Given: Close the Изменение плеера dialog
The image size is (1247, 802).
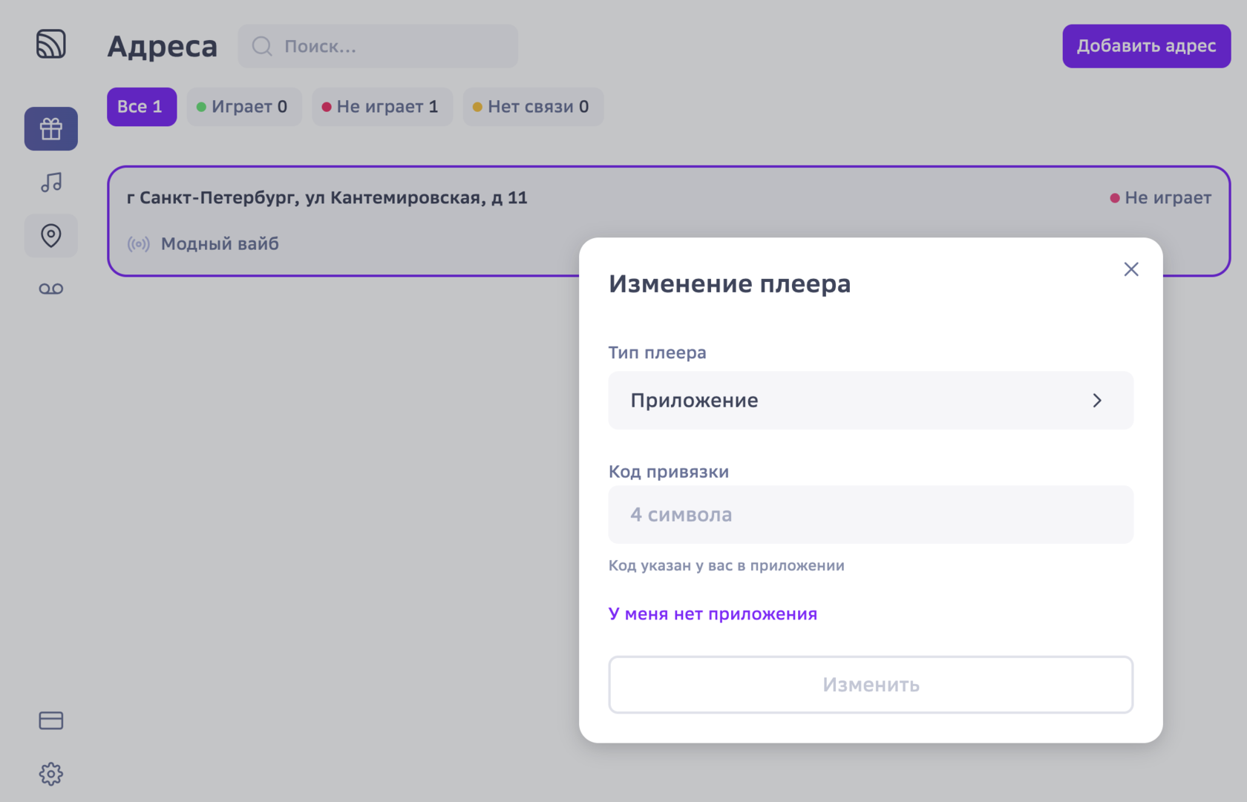Looking at the screenshot, I should point(1130,269).
